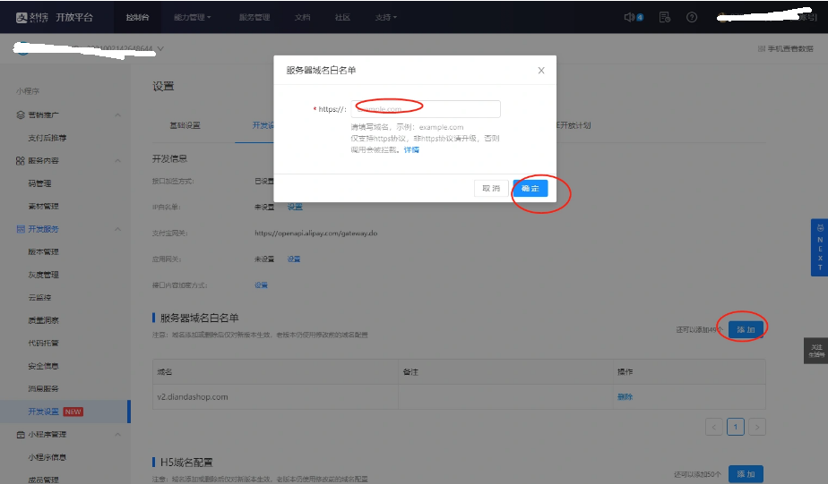Open 代码托管 in sidebar
The width and height of the screenshot is (828, 484).
click(x=43, y=343)
